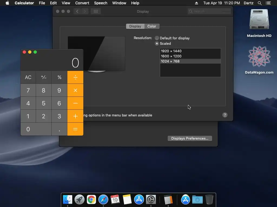Select the 1920 × 1440 resolution

pos(190,51)
